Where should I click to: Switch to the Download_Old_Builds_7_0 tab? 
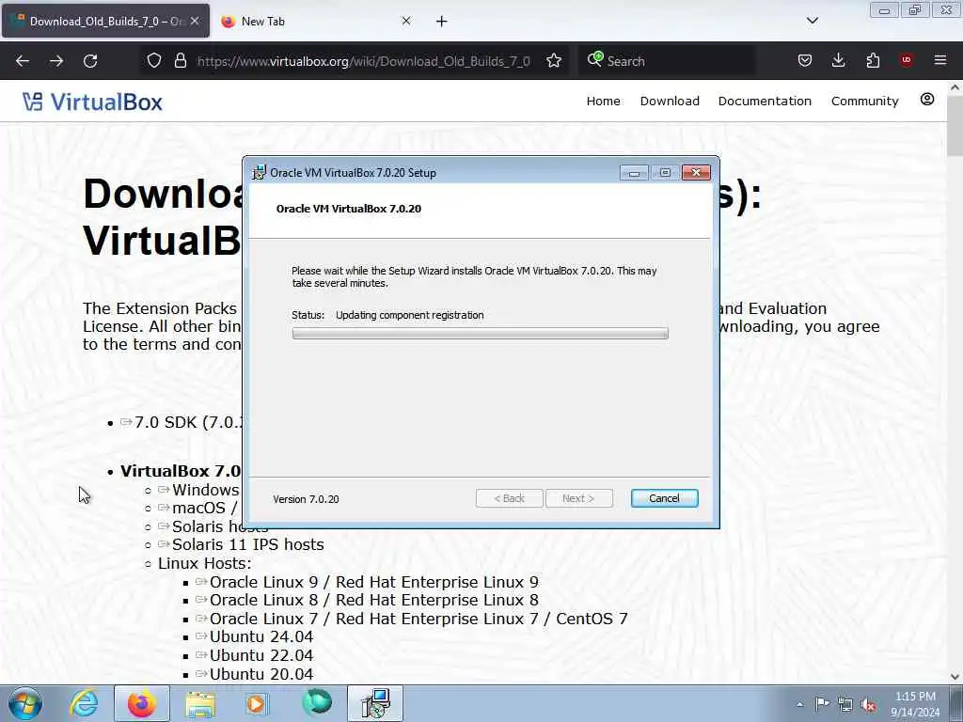click(105, 21)
